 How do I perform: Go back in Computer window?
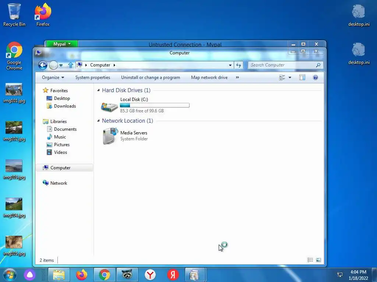click(43, 65)
